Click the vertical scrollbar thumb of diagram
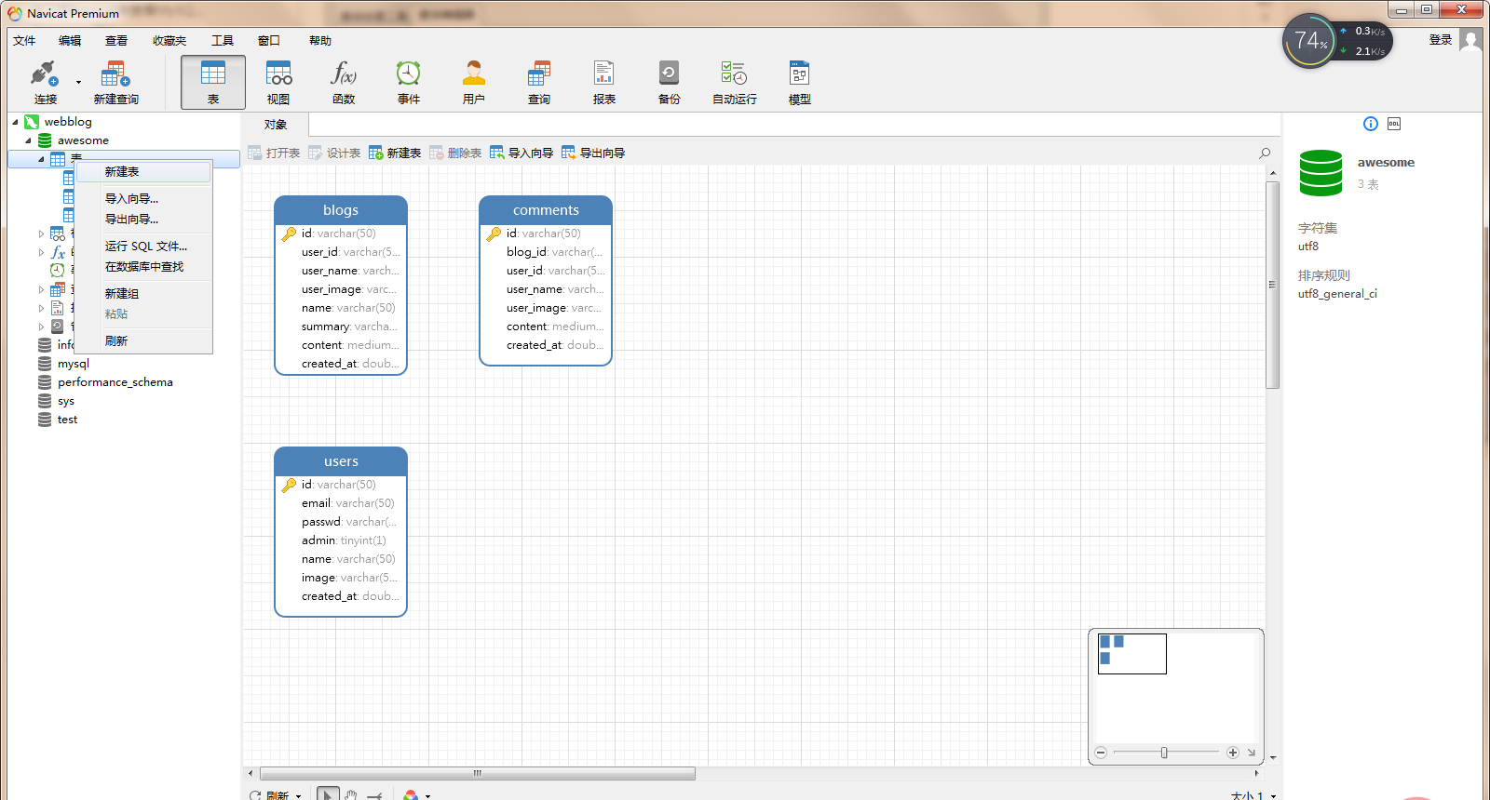Screen dimensions: 1490x800 [1272, 285]
